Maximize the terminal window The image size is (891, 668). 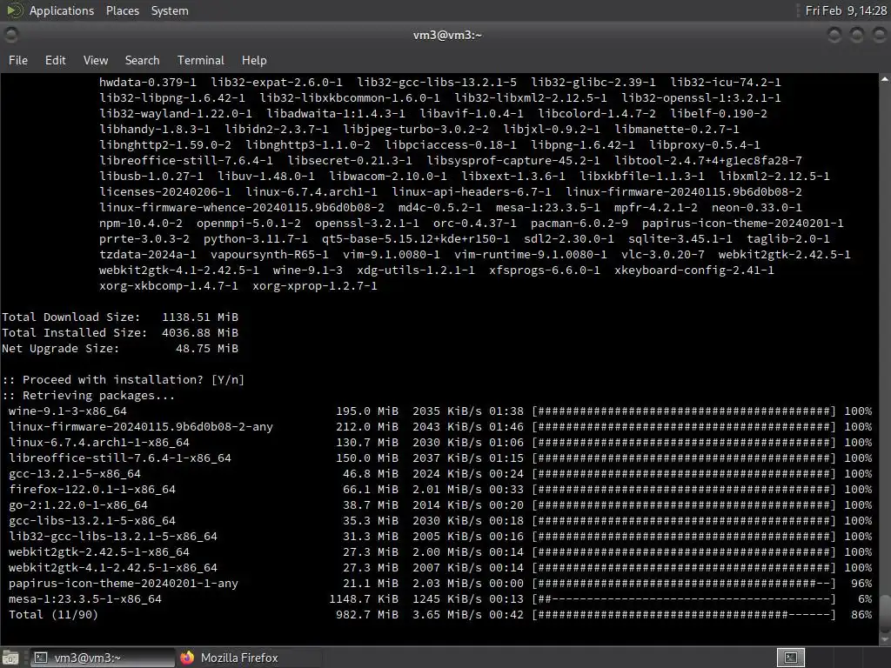tap(856, 35)
